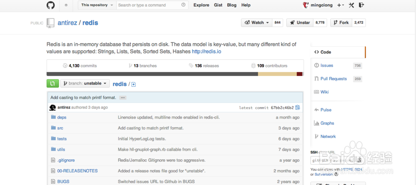Open the Issues sidebar tab
The height and width of the screenshot is (185, 416).
point(337,66)
